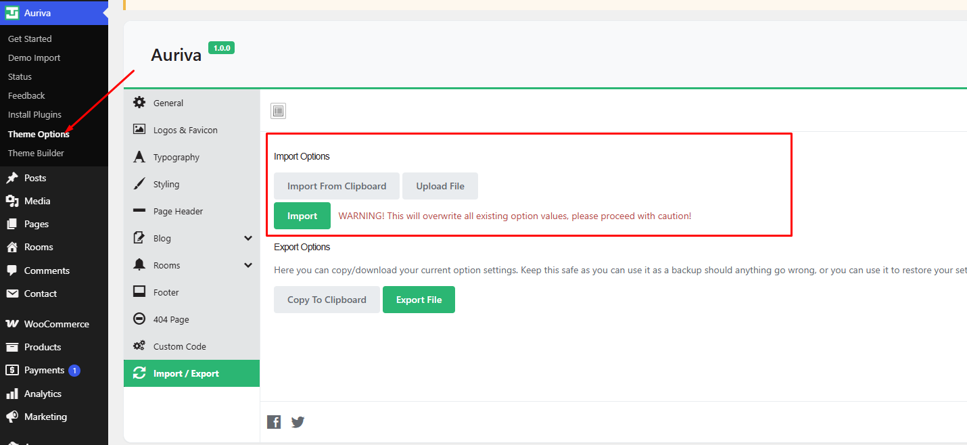Open the Feedback submenu item

pyautogui.click(x=26, y=96)
